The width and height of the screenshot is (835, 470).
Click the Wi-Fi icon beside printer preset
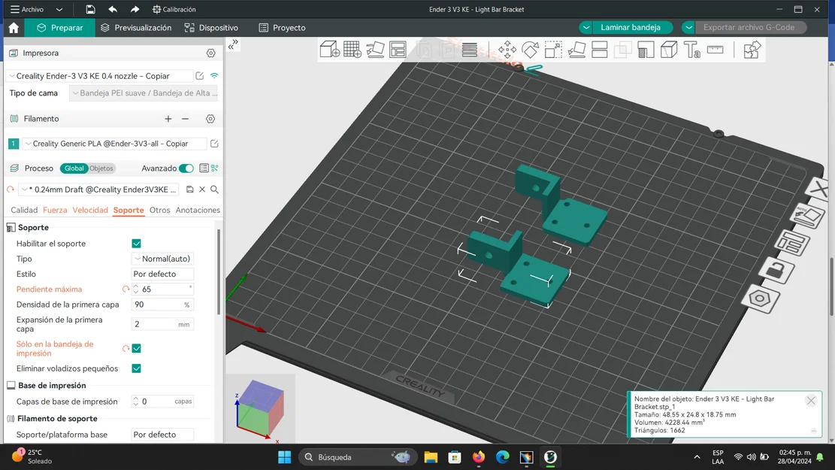pyautogui.click(x=214, y=76)
